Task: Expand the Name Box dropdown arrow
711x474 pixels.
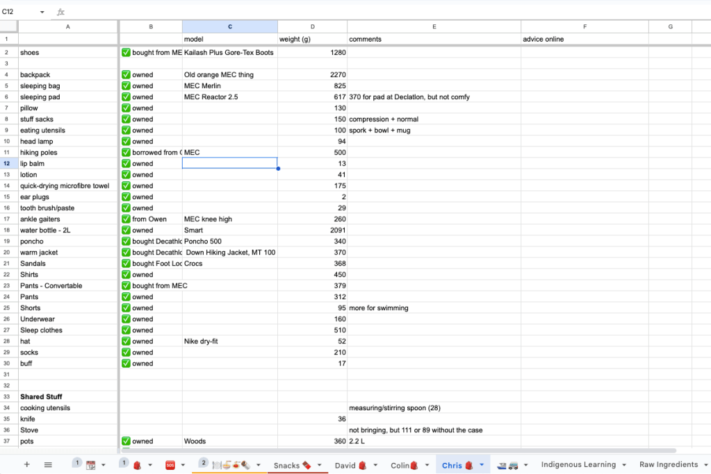Action: pyautogui.click(x=42, y=12)
